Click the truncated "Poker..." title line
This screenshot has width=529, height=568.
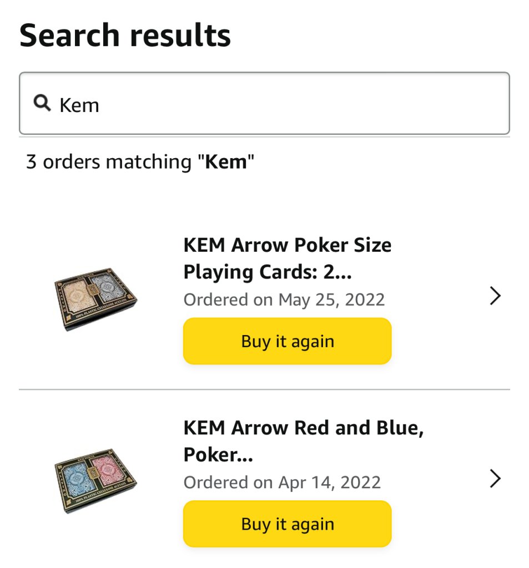pos(218,455)
